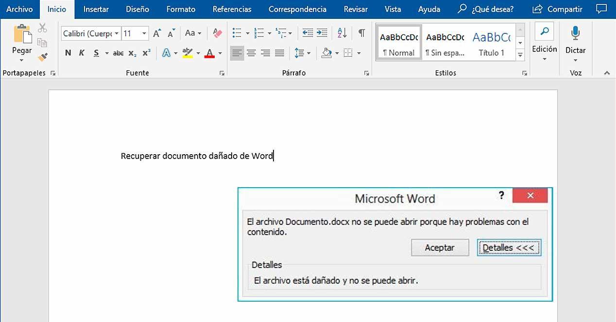Click the Sort A-Z icon
This screenshot has height=322, width=616.
pyautogui.click(x=342, y=33)
